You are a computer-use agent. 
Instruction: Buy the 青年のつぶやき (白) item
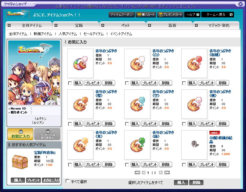coord(135,83)
